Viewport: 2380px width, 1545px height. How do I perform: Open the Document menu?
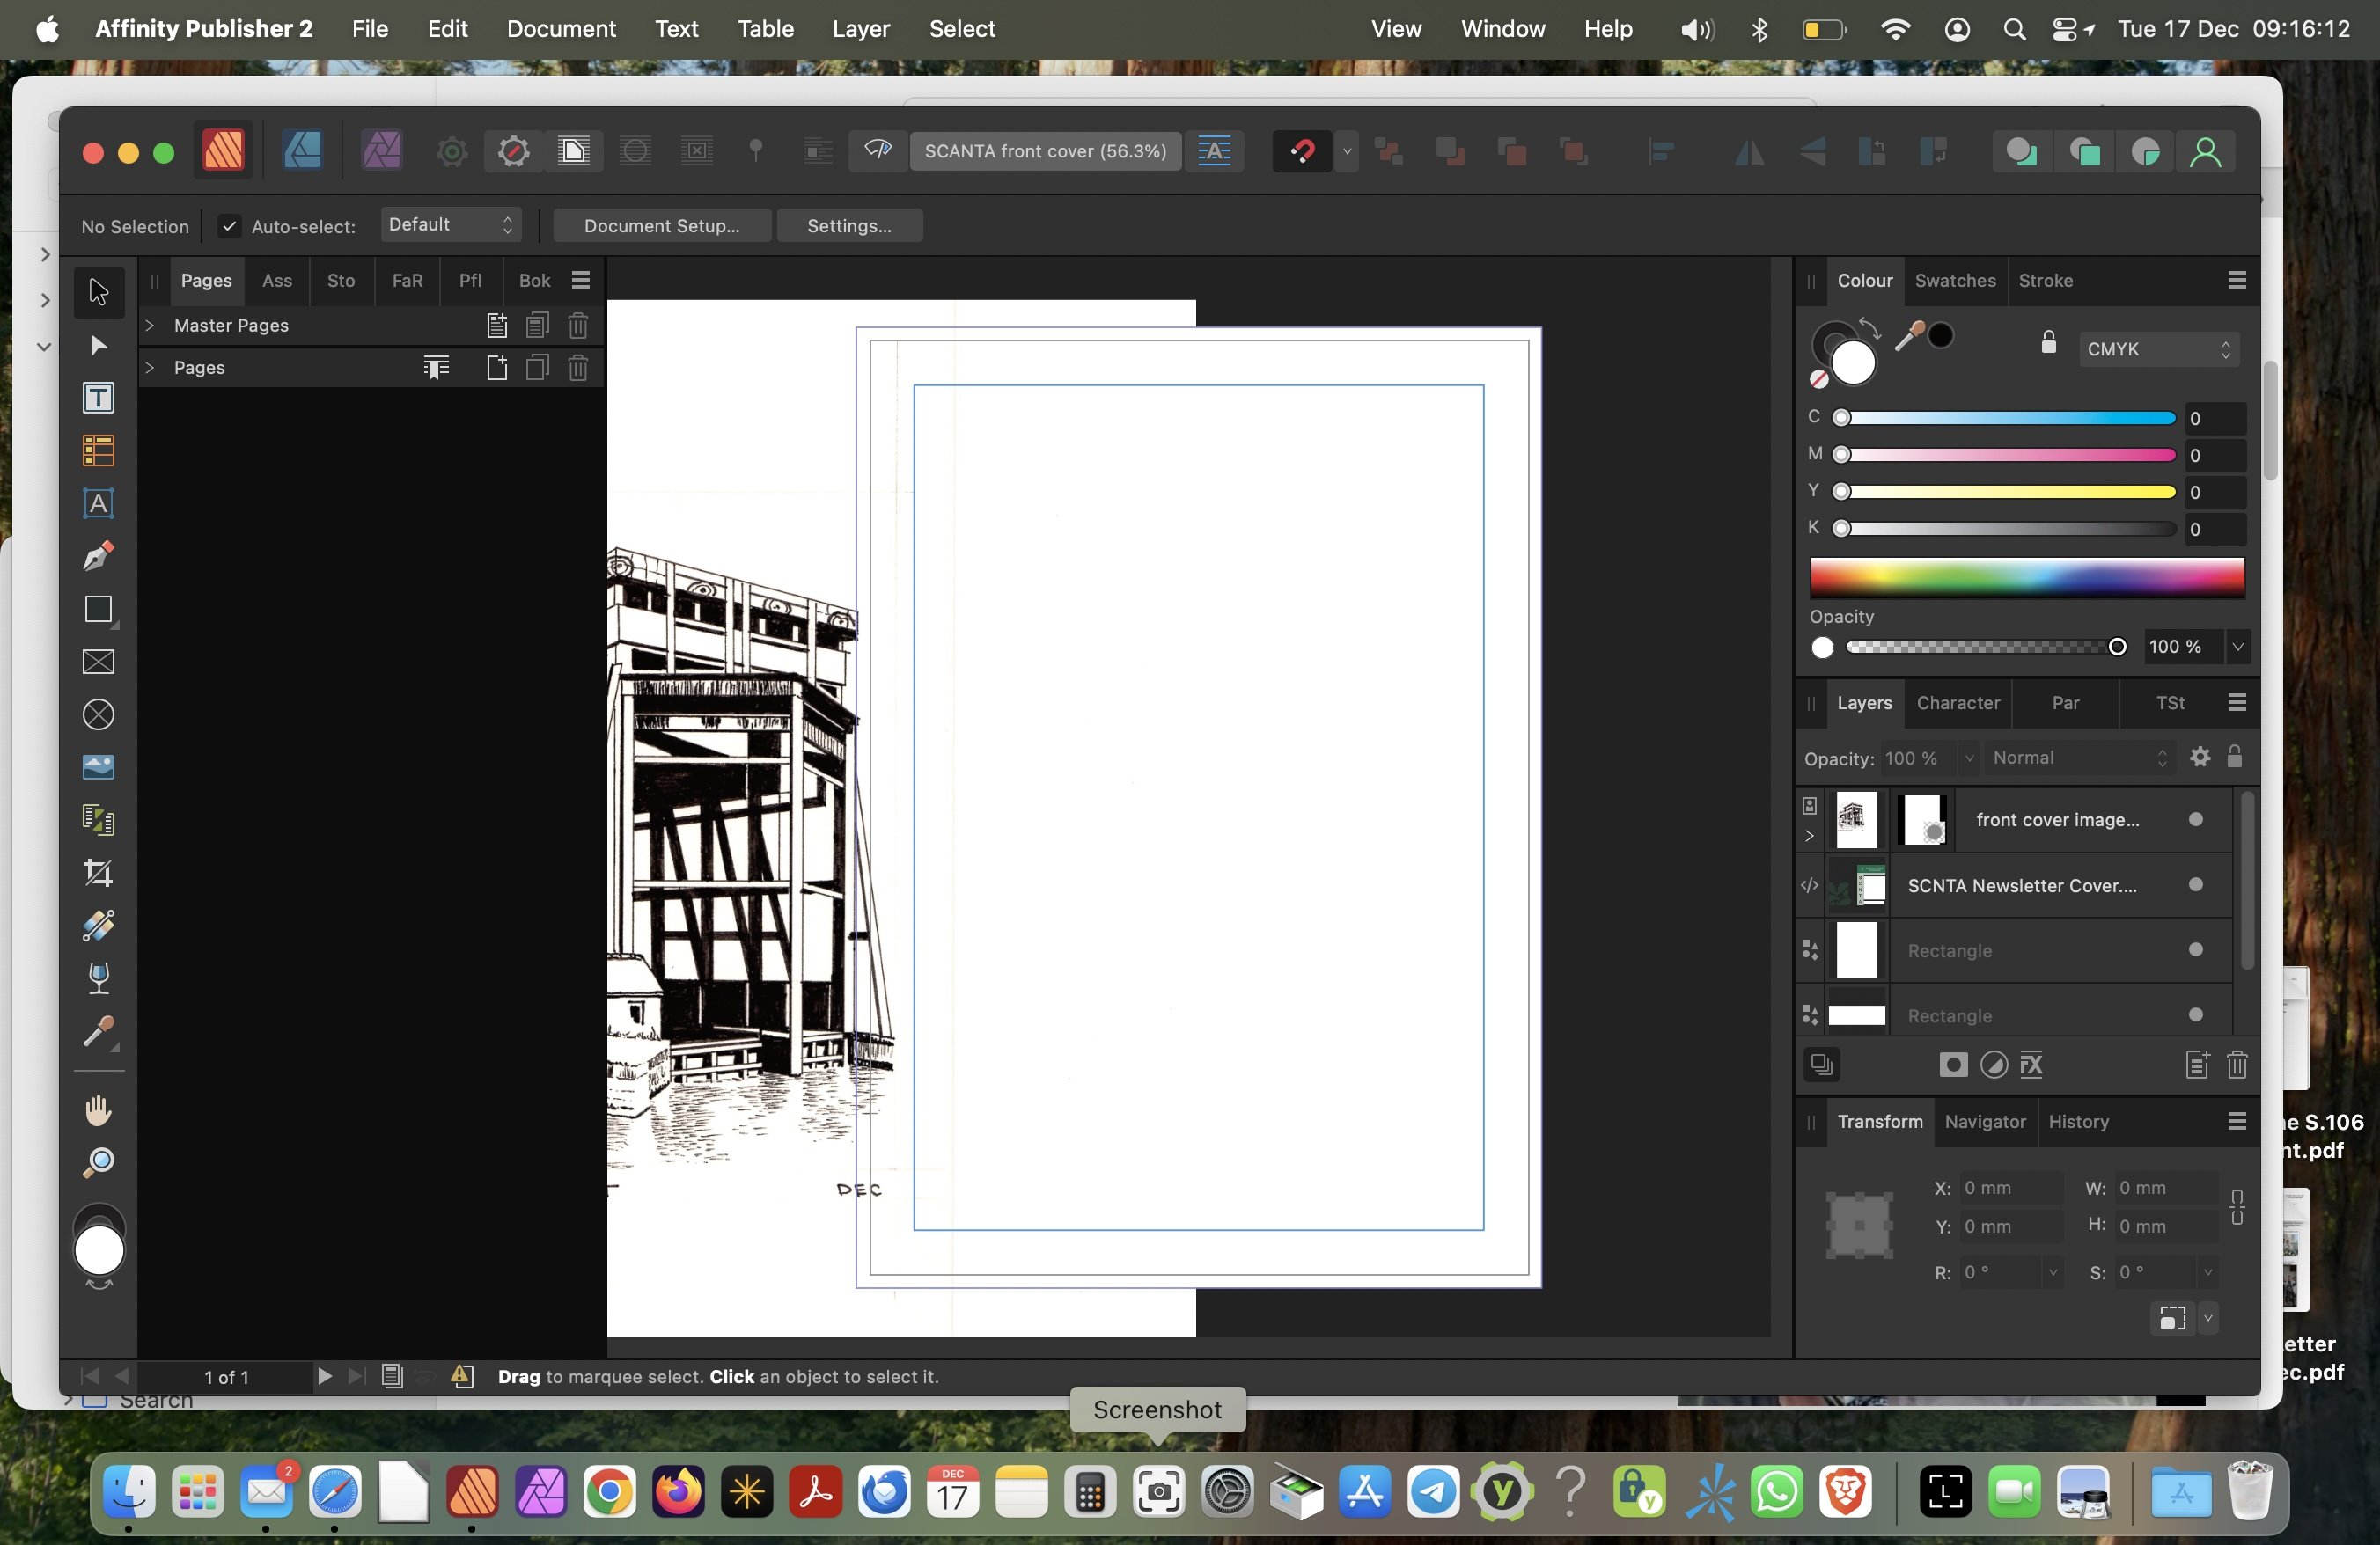click(561, 28)
